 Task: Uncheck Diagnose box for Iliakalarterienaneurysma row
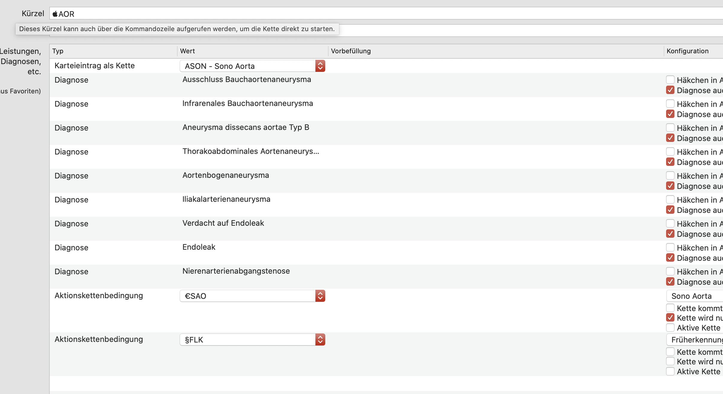(670, 210)
